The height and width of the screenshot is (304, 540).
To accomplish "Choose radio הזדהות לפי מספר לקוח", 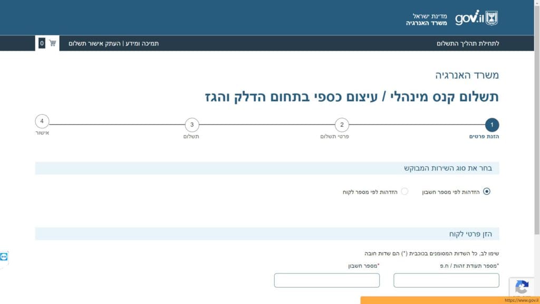I will [404, 192].
